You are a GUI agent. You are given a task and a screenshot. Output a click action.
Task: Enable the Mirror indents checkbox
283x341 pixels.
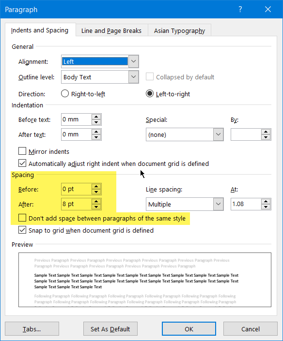(22, 151)
